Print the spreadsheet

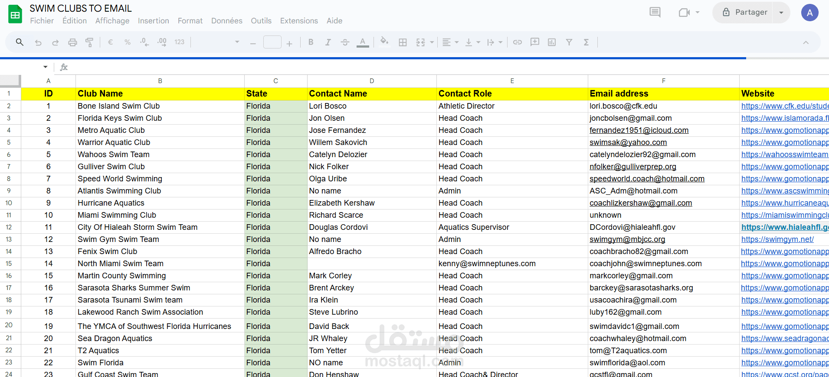point(72,42)
